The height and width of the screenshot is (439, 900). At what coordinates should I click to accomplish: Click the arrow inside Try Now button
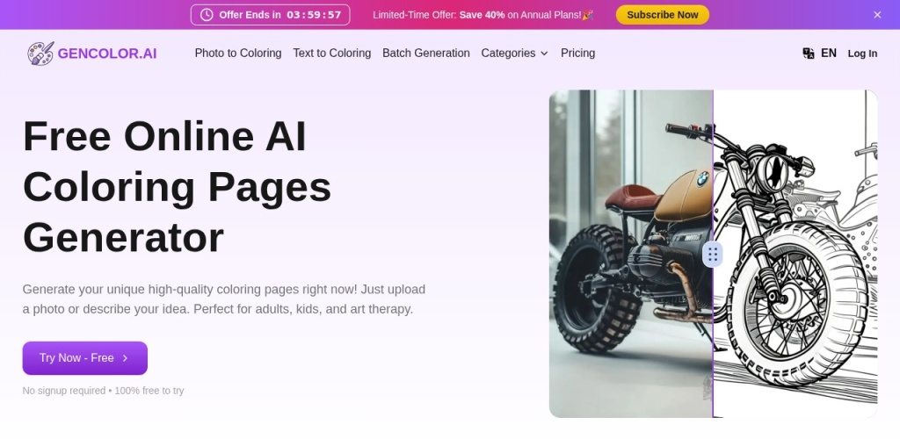(125, 358)
